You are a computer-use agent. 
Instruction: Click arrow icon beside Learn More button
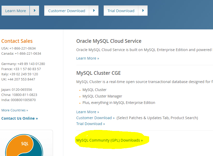pos(34,11)
